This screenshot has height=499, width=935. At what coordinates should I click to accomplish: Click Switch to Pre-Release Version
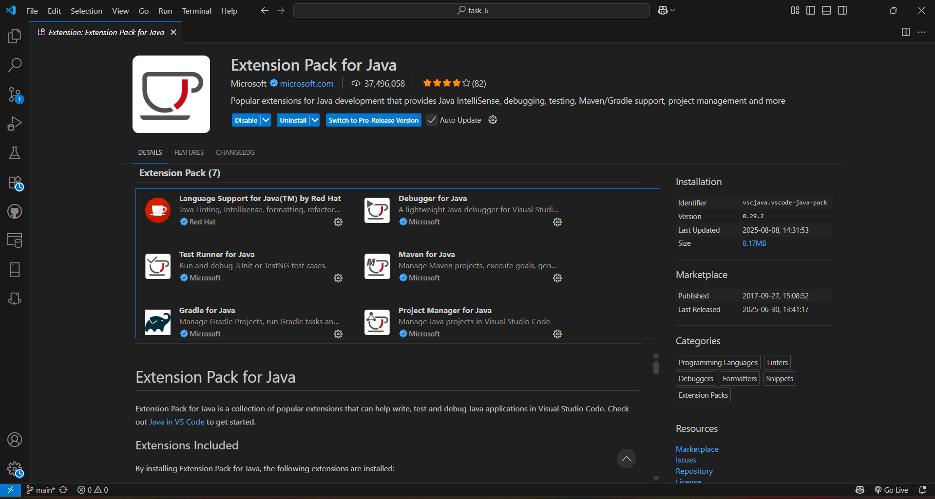[x=373, y=120]
